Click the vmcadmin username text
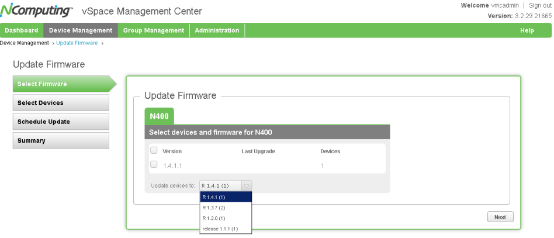554x238 pixels. tap(506, 6)
